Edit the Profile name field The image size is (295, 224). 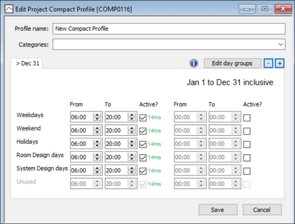tap(169, 29)
